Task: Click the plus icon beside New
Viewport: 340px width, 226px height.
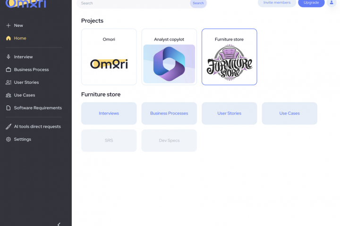Action: (8, 25)
